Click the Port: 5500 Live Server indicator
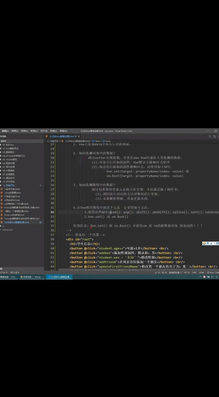Viewport: 219px width, 397px height. [213, 273]
